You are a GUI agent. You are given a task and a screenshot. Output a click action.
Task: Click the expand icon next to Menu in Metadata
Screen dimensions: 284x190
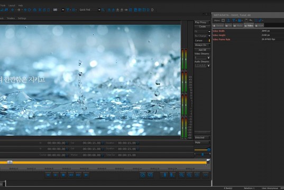pyautogui.click(x=223, y=21)
